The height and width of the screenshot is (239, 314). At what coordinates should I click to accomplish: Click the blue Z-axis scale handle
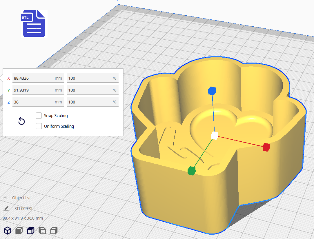pos(212,91)
